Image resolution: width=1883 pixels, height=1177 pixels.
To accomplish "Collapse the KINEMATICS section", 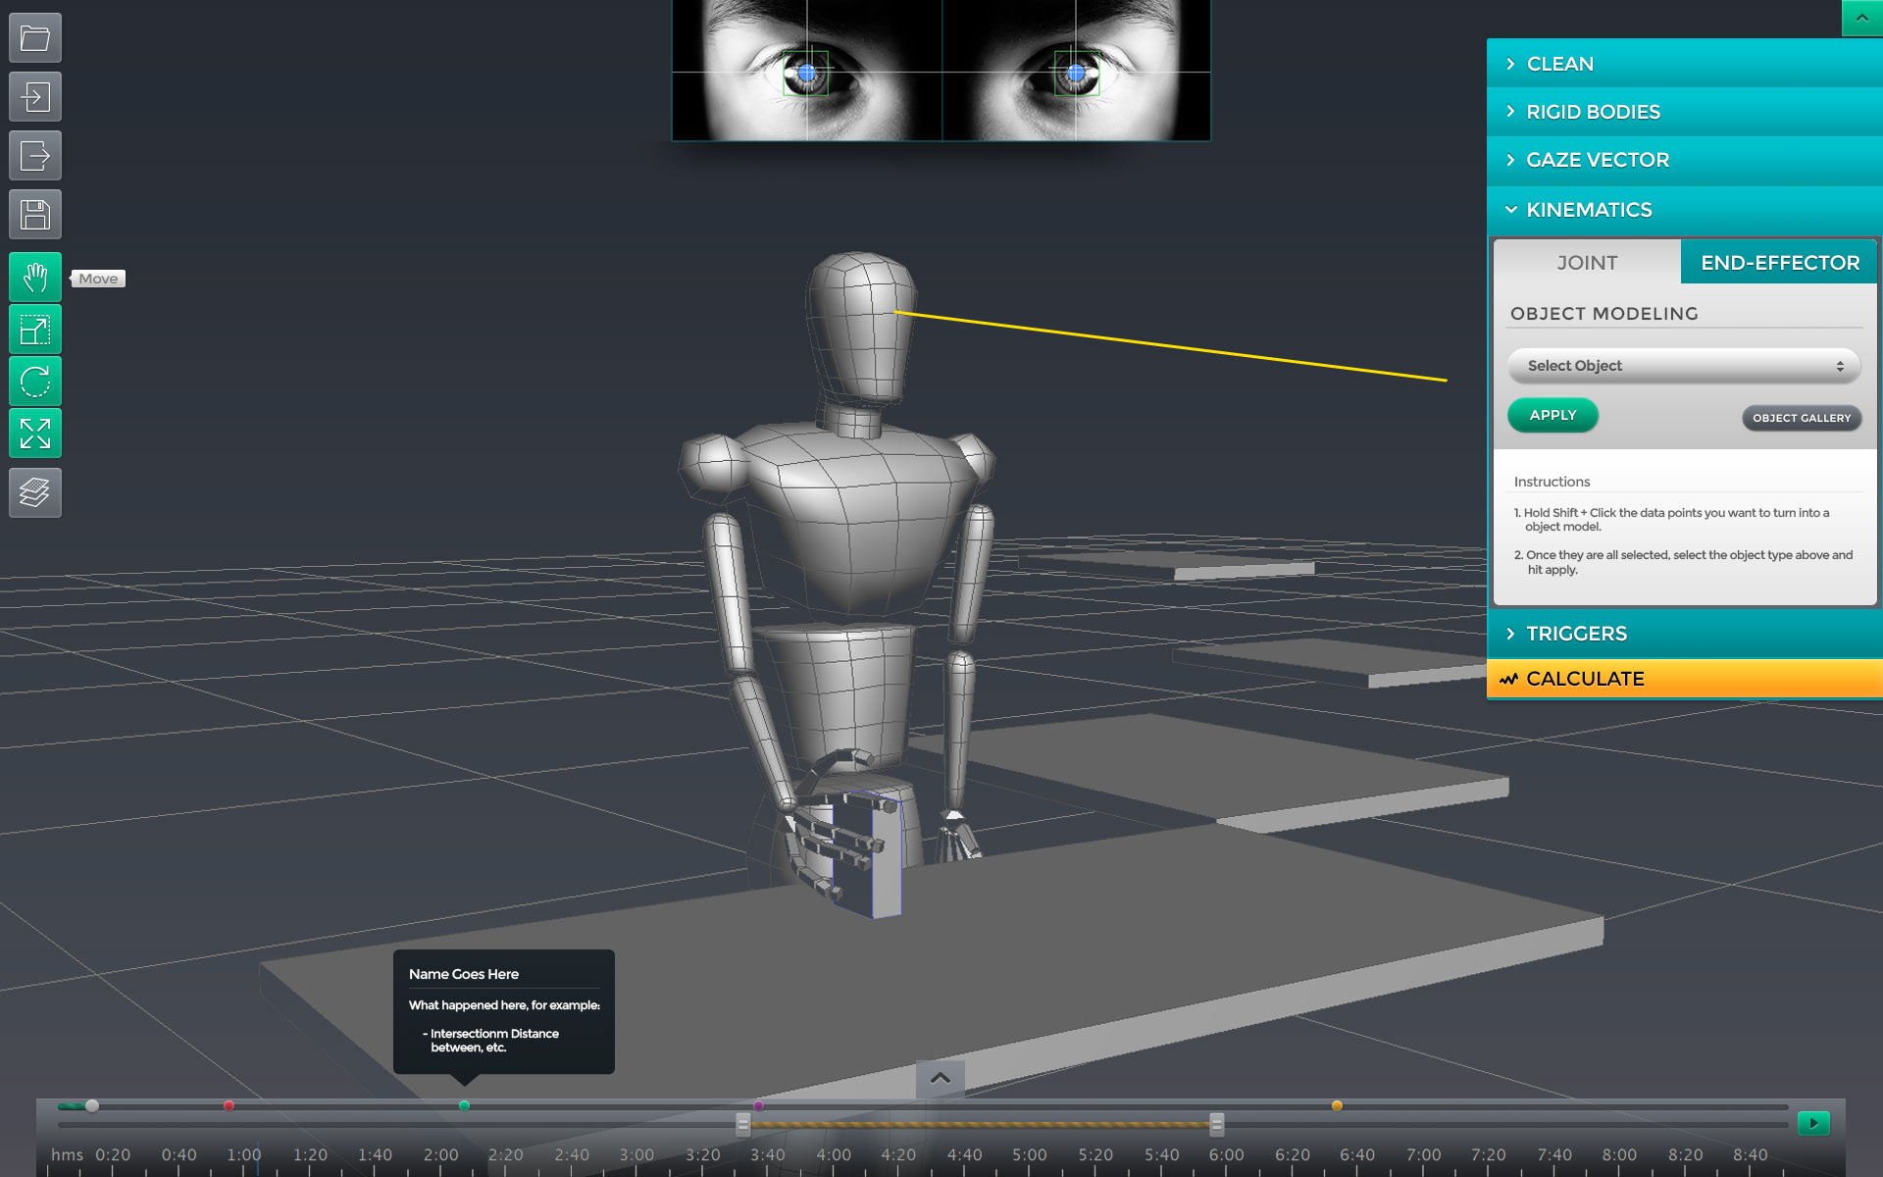I will click(1588, 210).
